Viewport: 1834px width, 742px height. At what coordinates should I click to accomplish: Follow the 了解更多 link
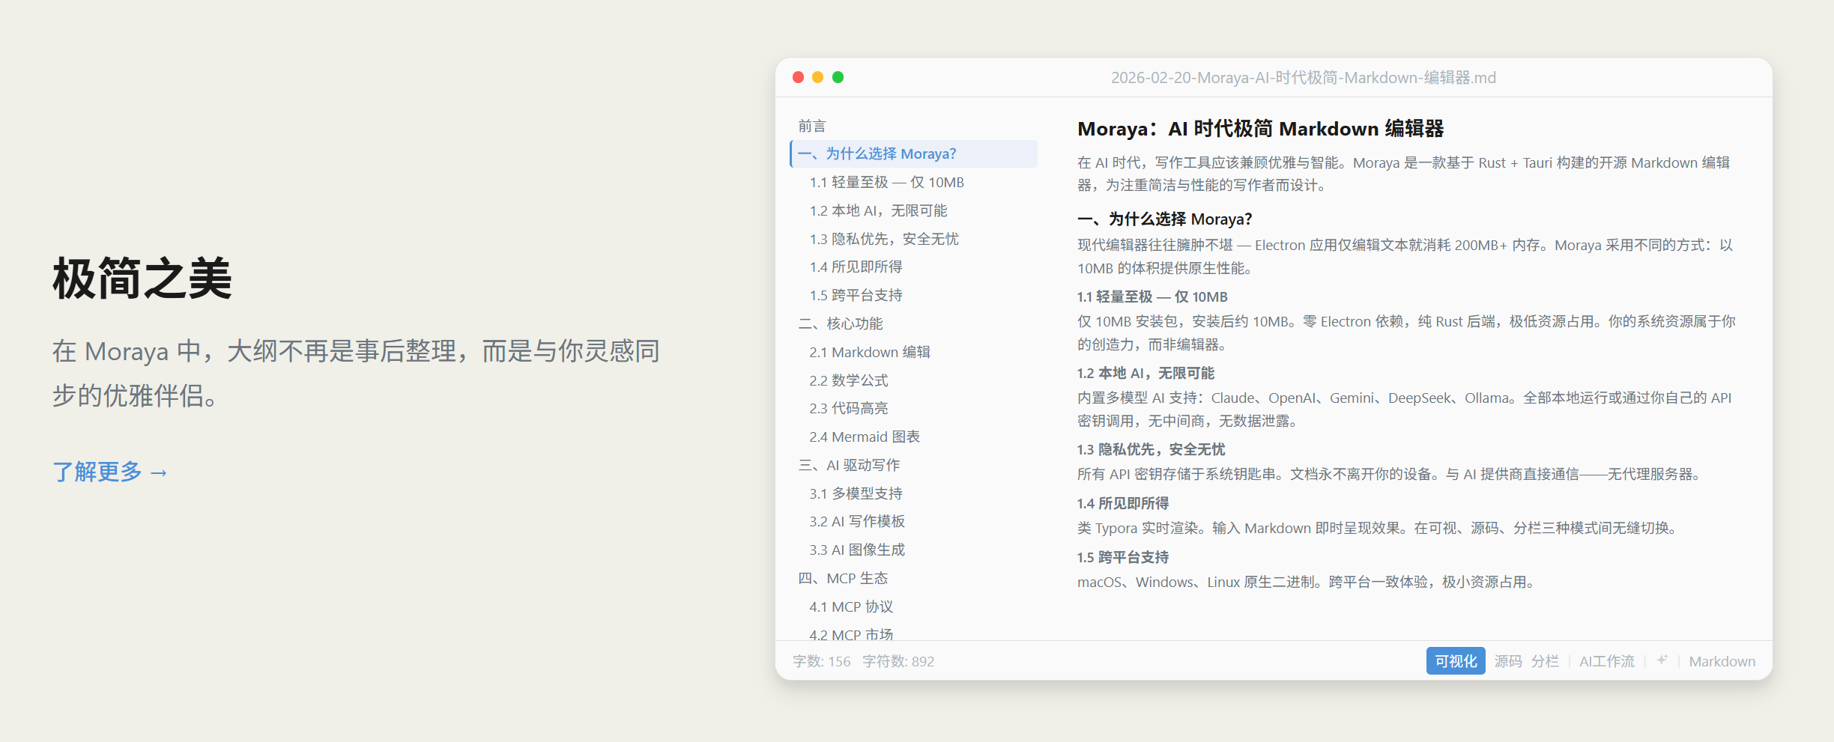pyautogui.click(x=110, y=472)
